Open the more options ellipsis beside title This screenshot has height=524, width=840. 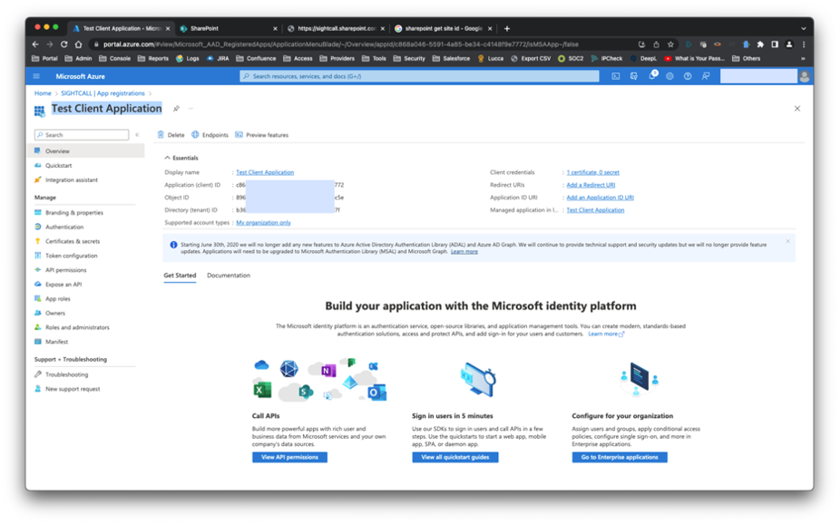(190, 109)
